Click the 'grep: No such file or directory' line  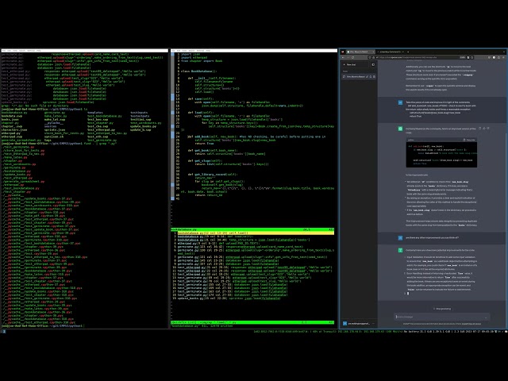pyautogui.click(x=35, y=106)
